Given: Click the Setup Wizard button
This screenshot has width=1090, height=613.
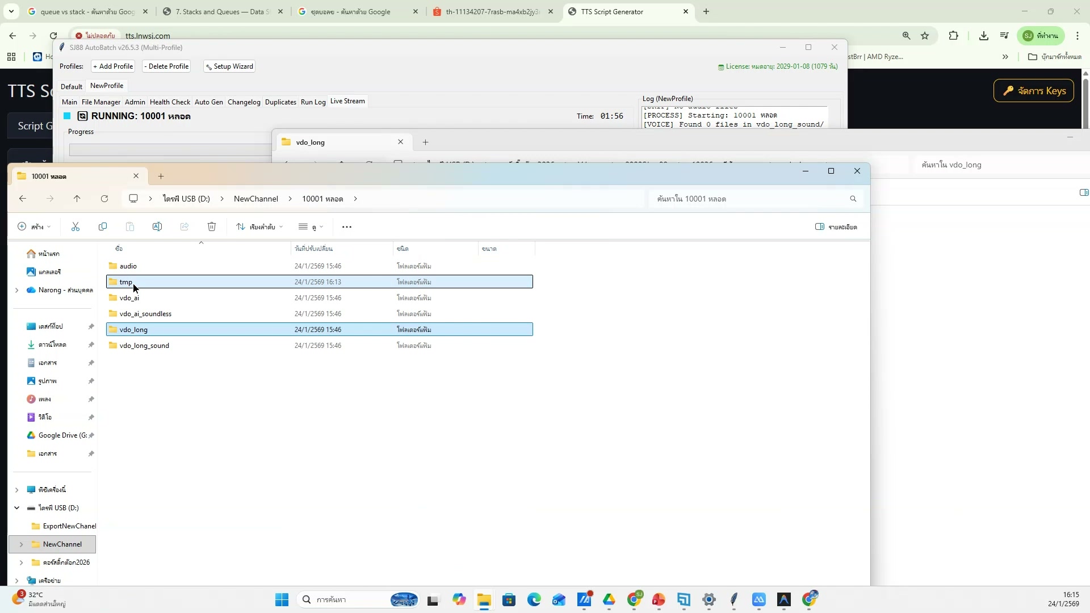Looking at the screenshot, I should [229, 66].
